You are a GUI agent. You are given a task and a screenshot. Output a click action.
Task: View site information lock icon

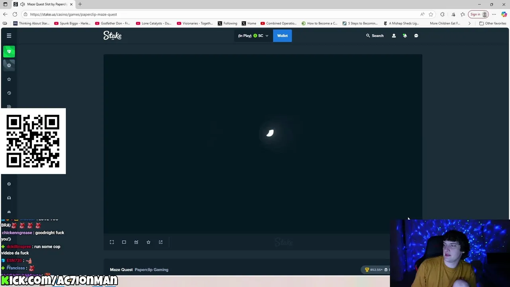click(x=25, y=14)
